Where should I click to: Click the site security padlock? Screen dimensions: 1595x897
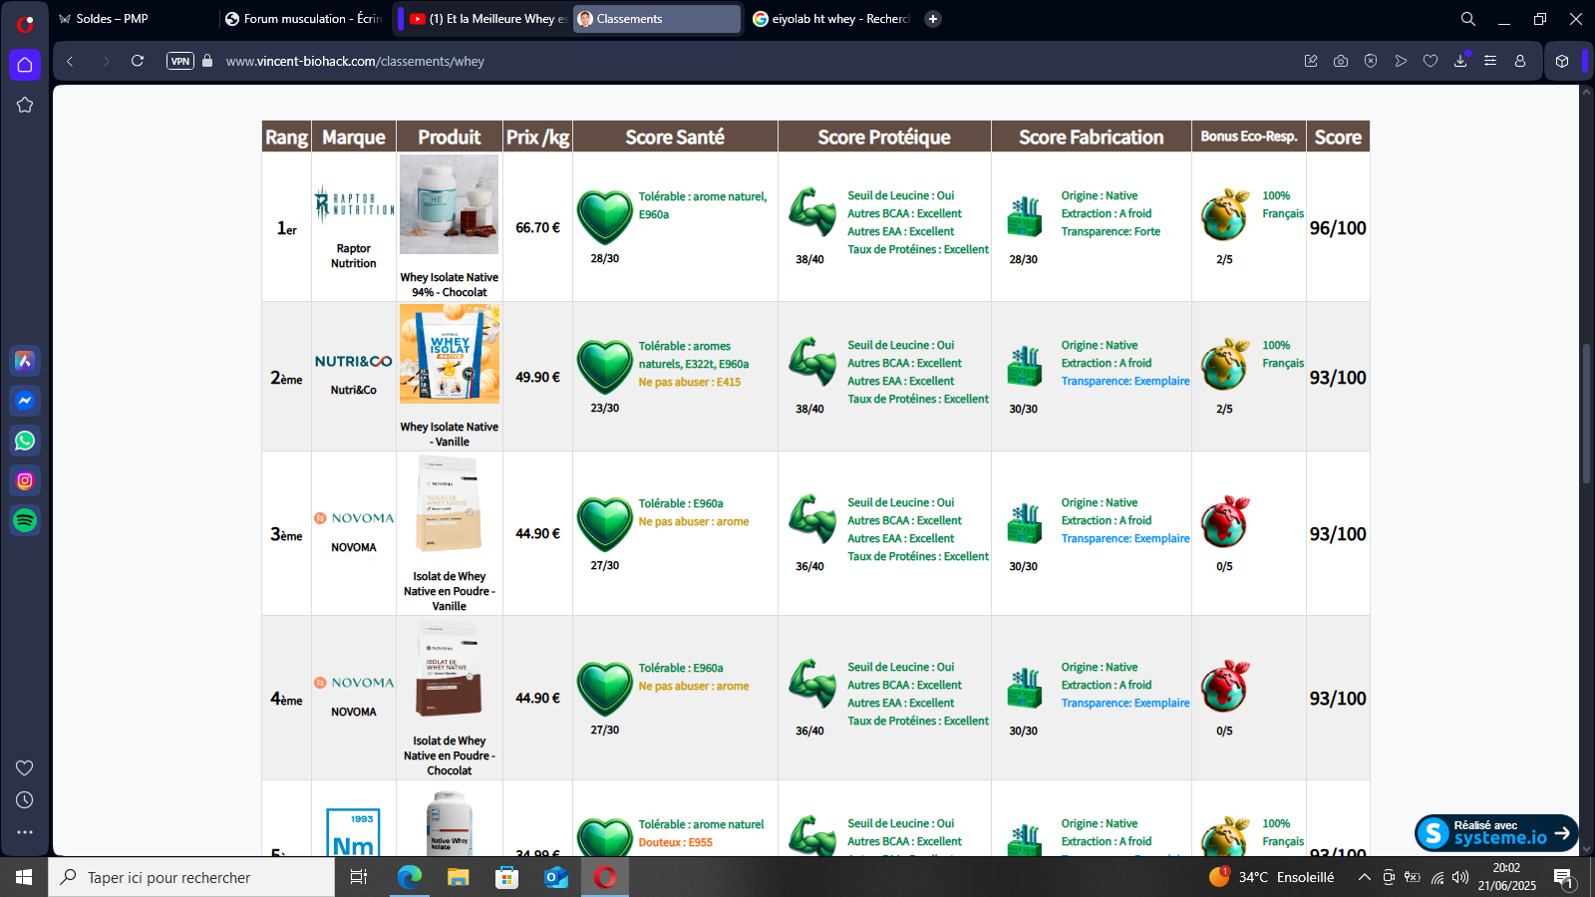[x=207, y=61]
